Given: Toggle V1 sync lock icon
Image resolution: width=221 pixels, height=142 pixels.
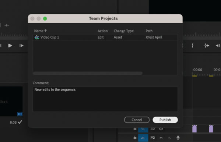Looking at the screenshot, I should click(152, 129).
